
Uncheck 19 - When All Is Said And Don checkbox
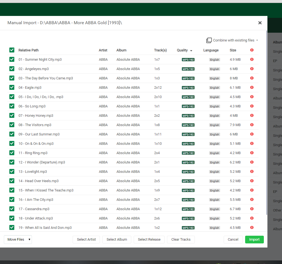tap(12, 227)
